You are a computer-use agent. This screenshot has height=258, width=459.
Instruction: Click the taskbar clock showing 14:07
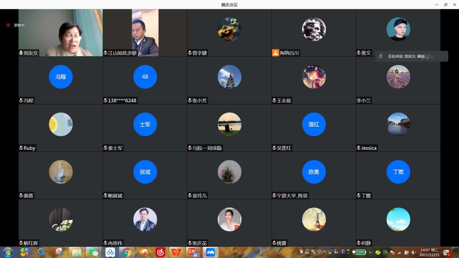(x=429, y=252)
